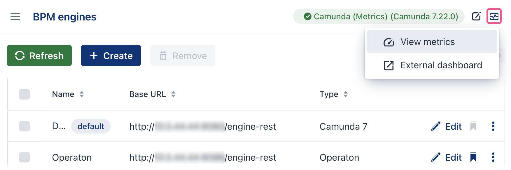
Task: Click the Camunda (Metrics) status pill
Action: (x=378, y=16)
